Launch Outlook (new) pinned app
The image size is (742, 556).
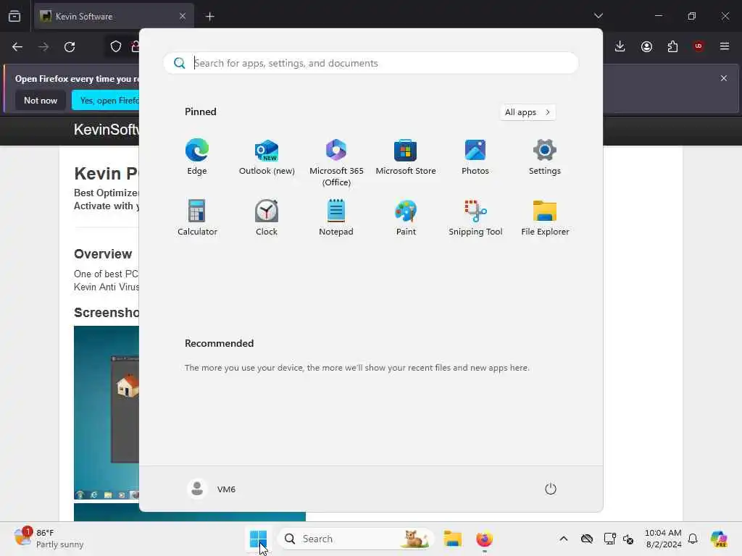267,157
